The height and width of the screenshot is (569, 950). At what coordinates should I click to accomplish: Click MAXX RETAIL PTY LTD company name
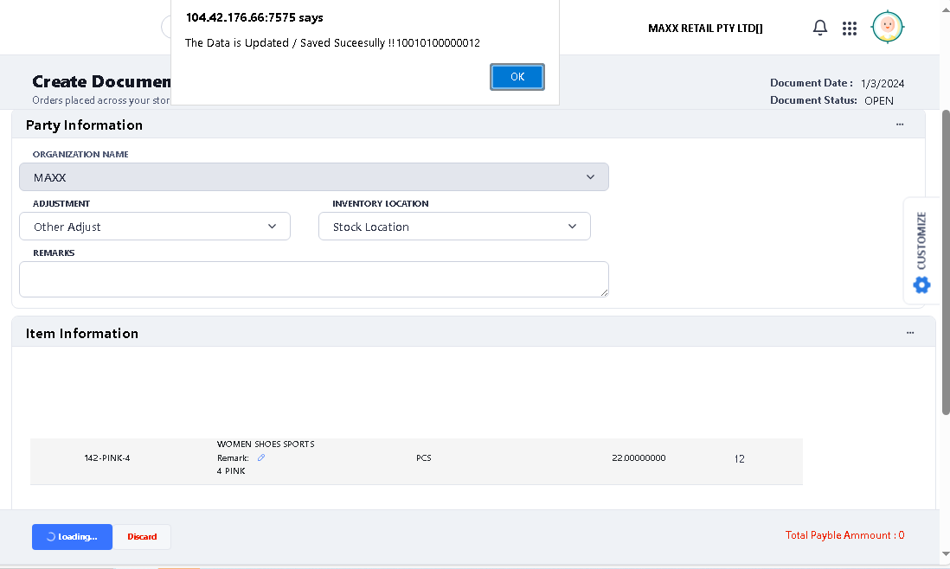[x=704, y=28]
